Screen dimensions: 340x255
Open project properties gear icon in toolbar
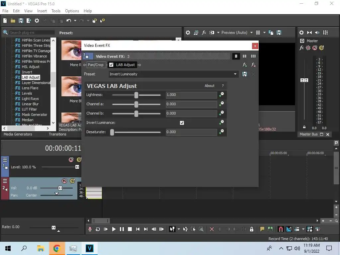tap(37, 21)
